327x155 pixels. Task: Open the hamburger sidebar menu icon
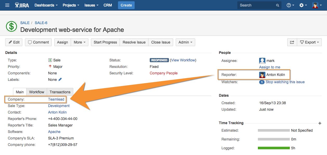[x=7, y=5]
